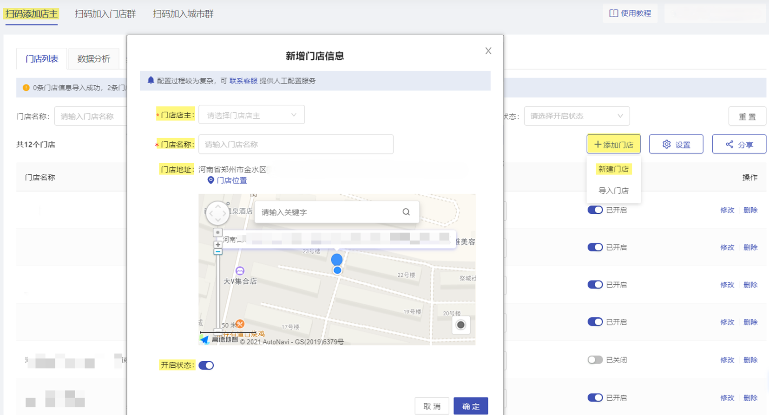Zoom out with the map minus button
This screenshot has width=769, height=415.
tap(217, 252)
